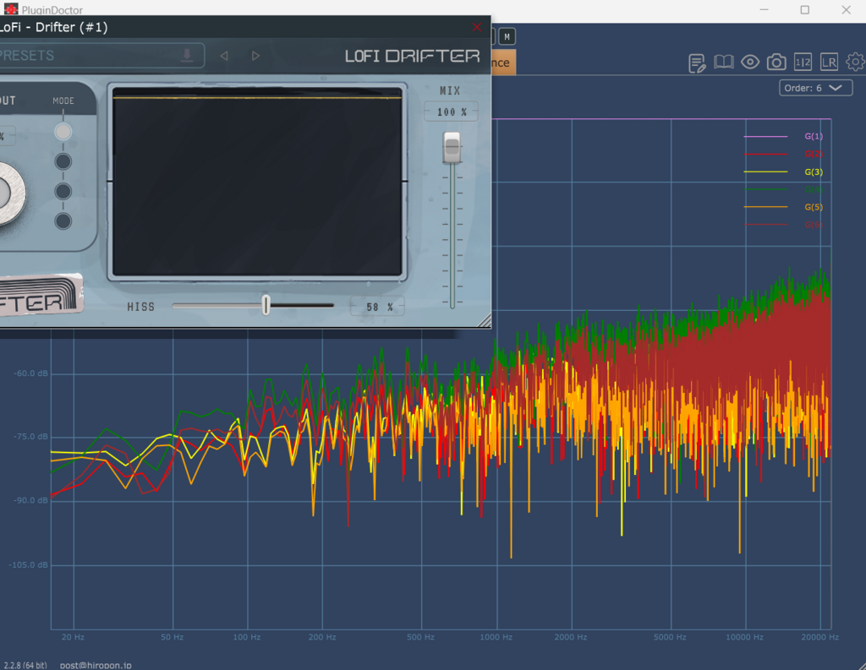Click the 20000 Hz frequency label
Image resolution: width=866 pixels, height=670 pixels.
click(820, 637)
